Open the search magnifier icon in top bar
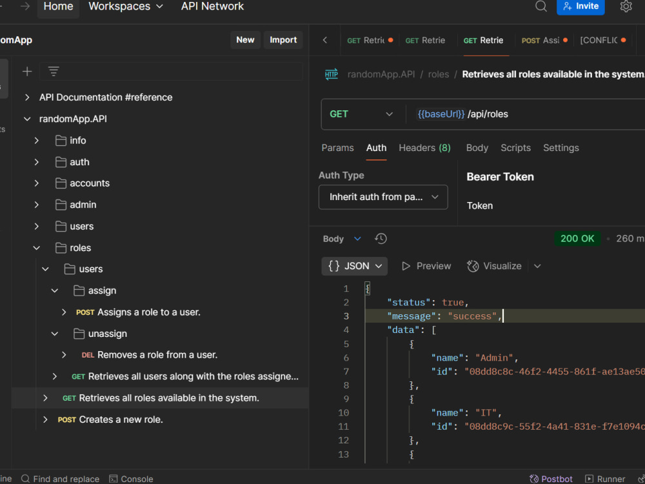The width and height of the screenshot is (645, 484). 541,6
